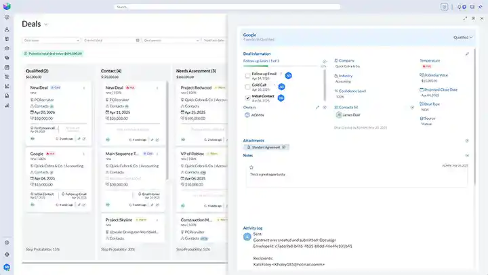Image resolution: width=488 pixels, height=275 pixels.
Task: Uncheck the Initial Contact task
Action: tap(248, 98)
